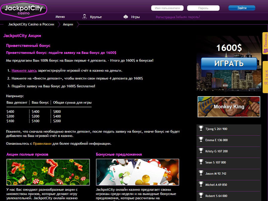
Task: Click the blue ИГРАТЬ button
Action: tap(229, 63)
